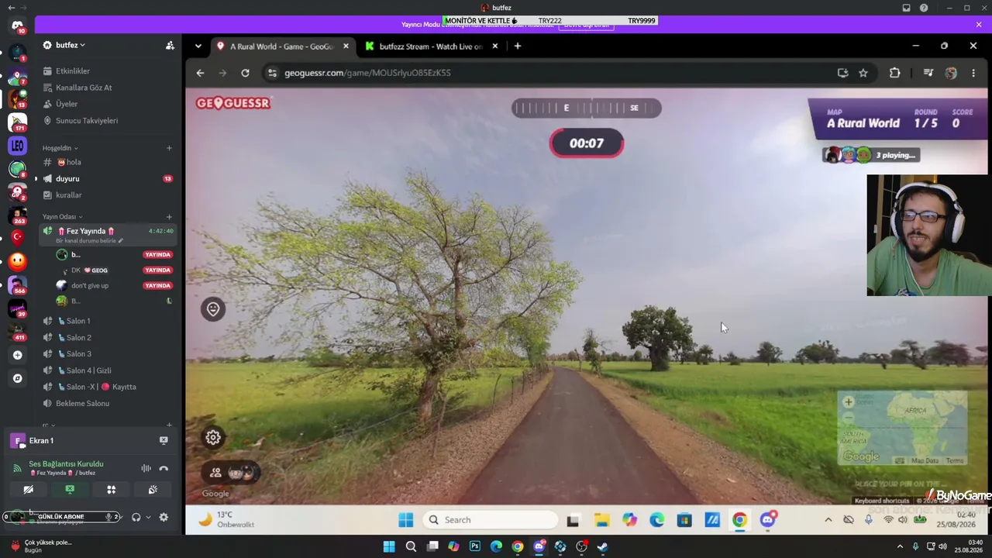Bookmark this page with the star icon
The height and width of the screenshot is (558, 992).
click(x=863, y=73)
